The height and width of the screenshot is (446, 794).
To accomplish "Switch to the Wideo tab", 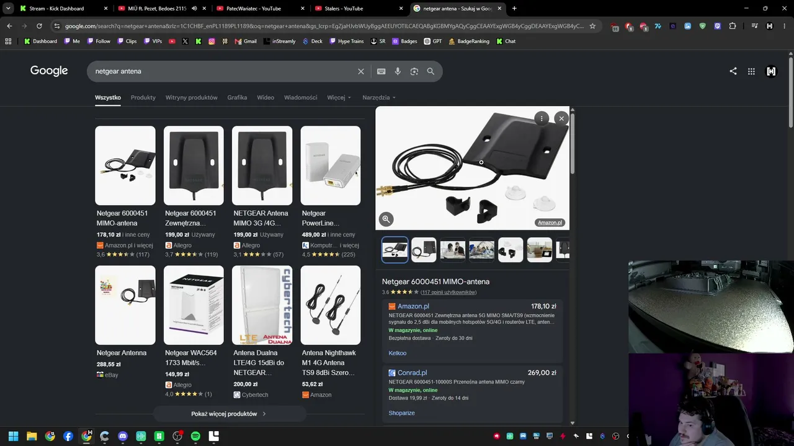I will point(265,98).
